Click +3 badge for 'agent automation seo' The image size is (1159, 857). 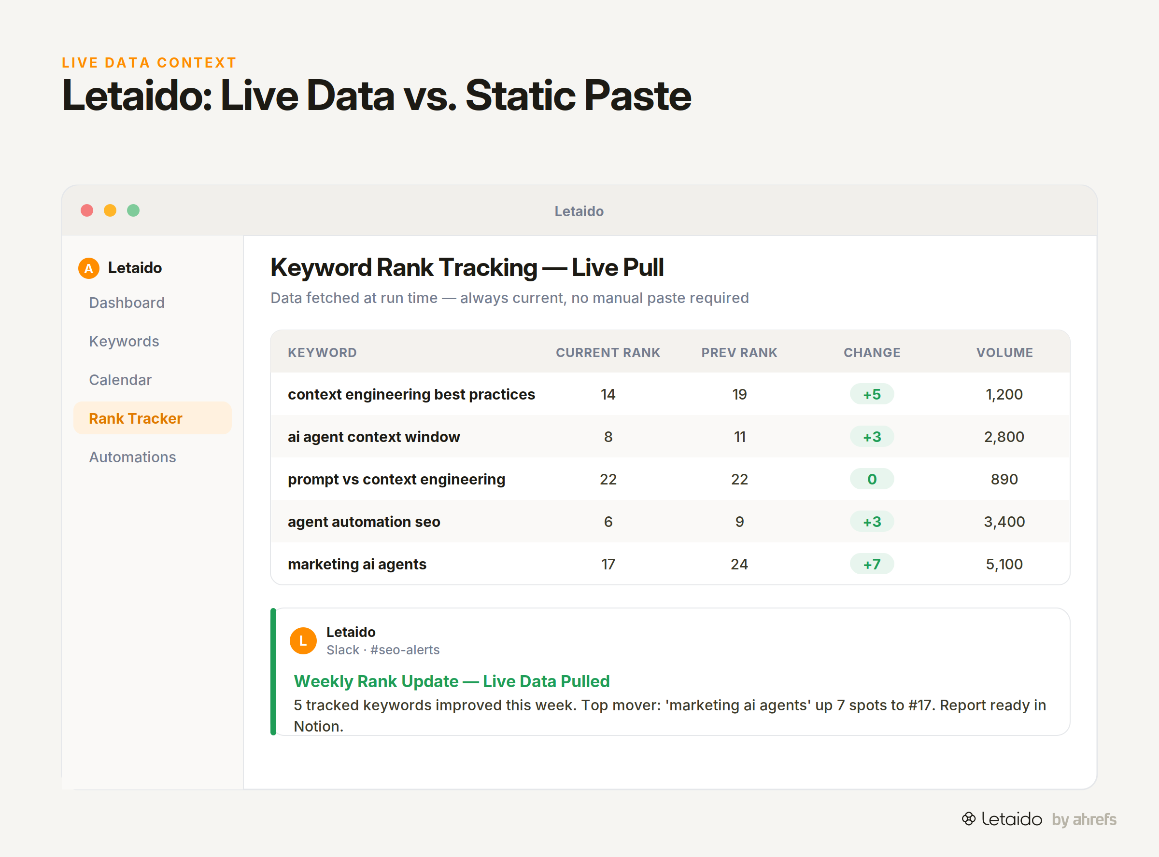[872, 522]
